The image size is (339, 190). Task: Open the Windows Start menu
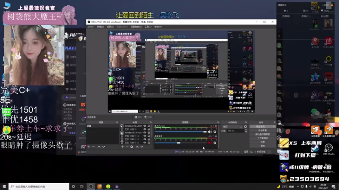click(x=4, y=186)
